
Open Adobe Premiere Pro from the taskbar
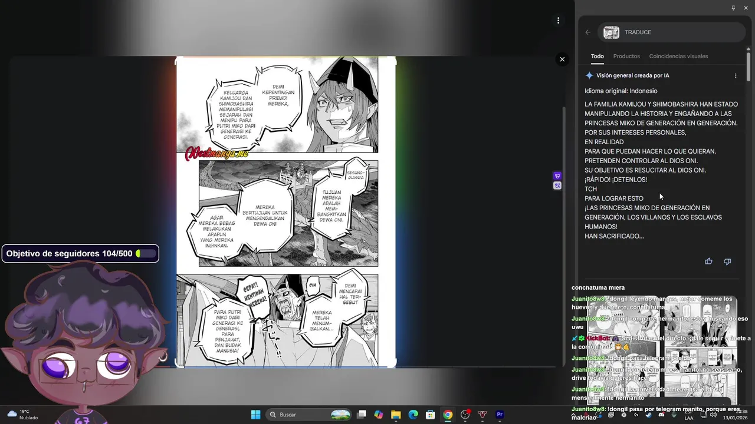tap(500, 415)
